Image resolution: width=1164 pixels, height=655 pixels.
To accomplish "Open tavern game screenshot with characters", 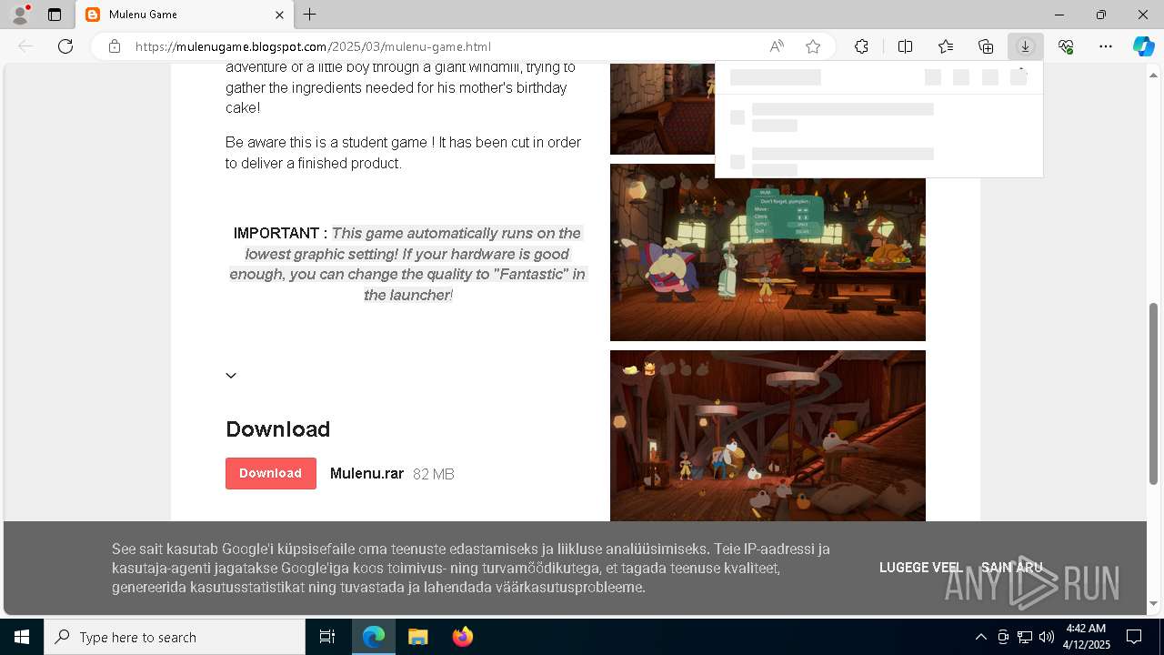I will [768, 252].
